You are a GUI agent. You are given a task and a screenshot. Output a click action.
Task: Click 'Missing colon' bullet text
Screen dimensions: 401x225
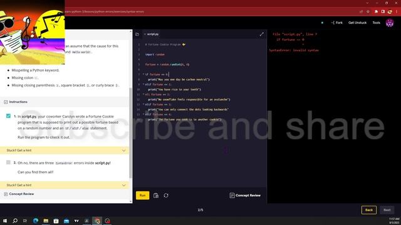point(24,77)
